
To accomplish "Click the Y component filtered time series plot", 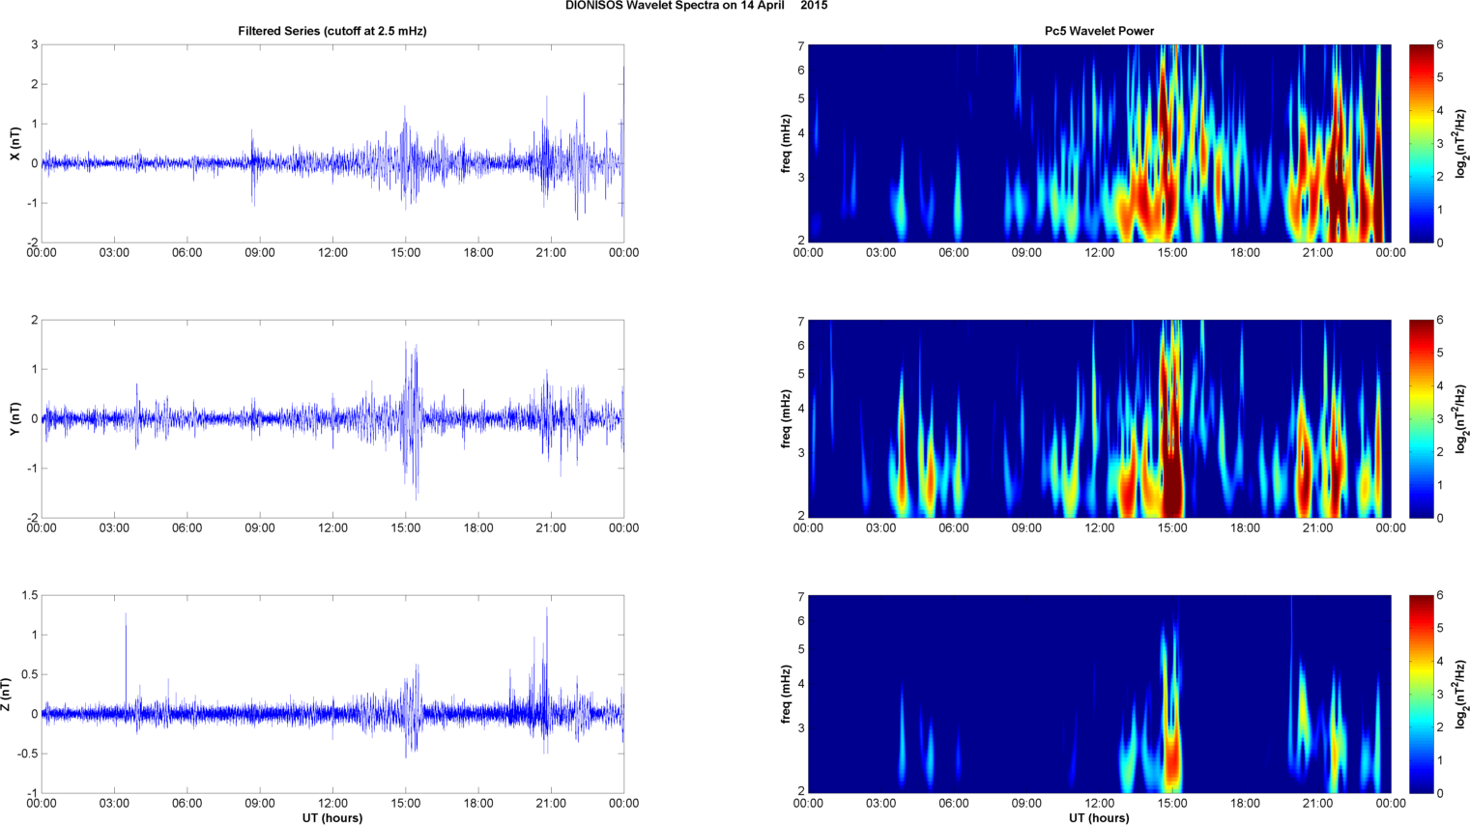I will 332,418.
